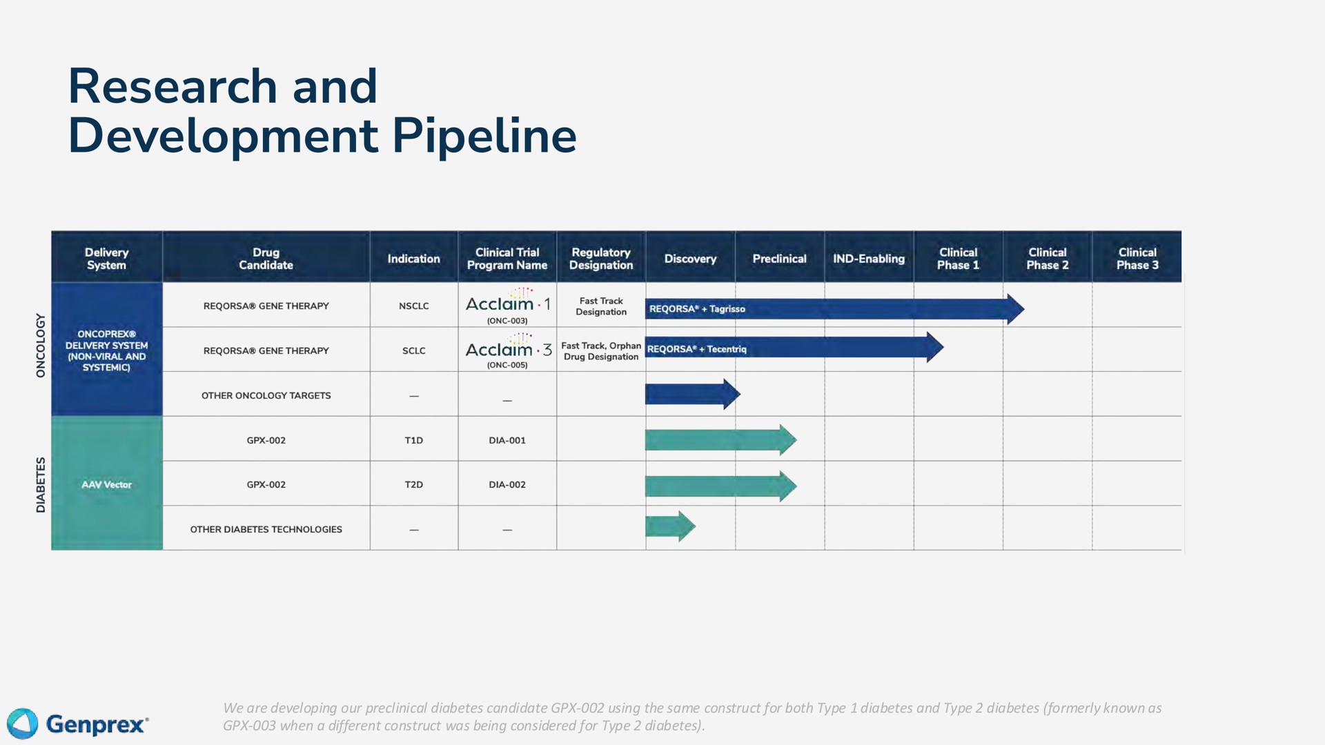Select the Indication column header

point(413,257)
